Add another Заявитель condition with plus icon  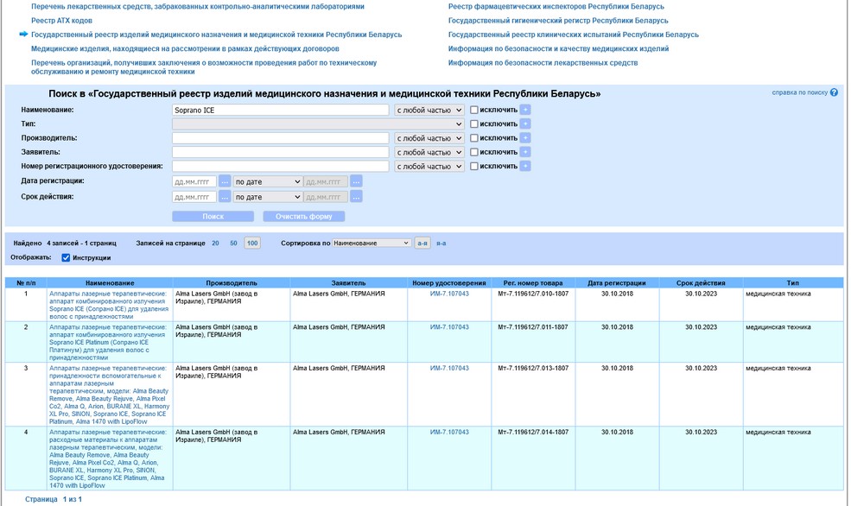point(524,152)
